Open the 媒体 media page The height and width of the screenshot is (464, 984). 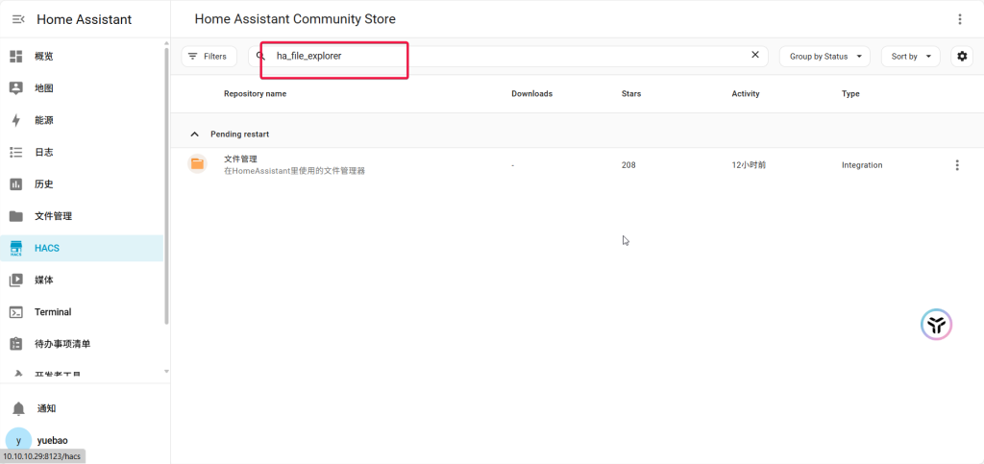click(x=82, y=281)
